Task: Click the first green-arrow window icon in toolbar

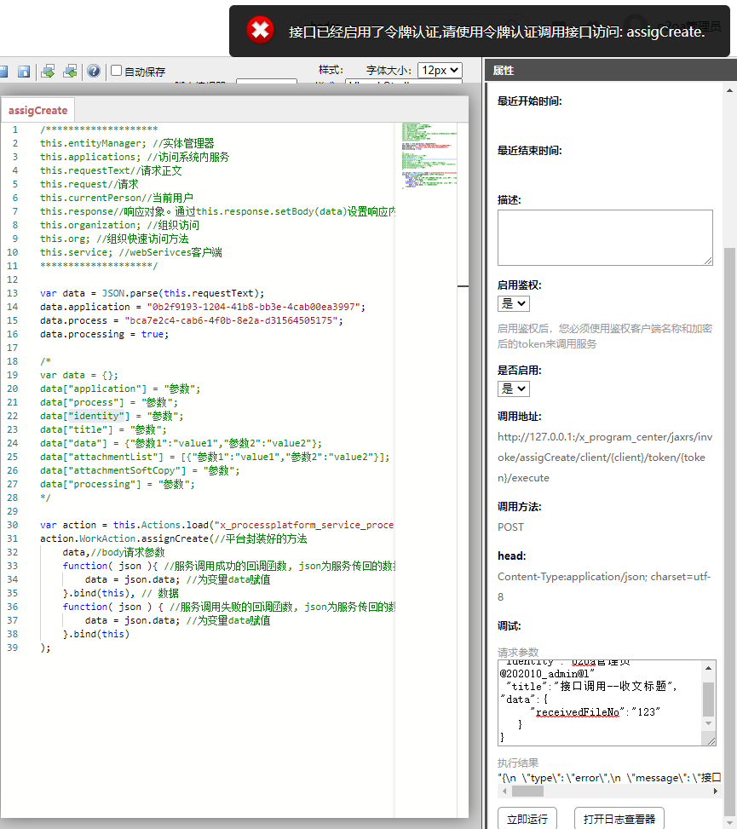Action: (49, 72)
